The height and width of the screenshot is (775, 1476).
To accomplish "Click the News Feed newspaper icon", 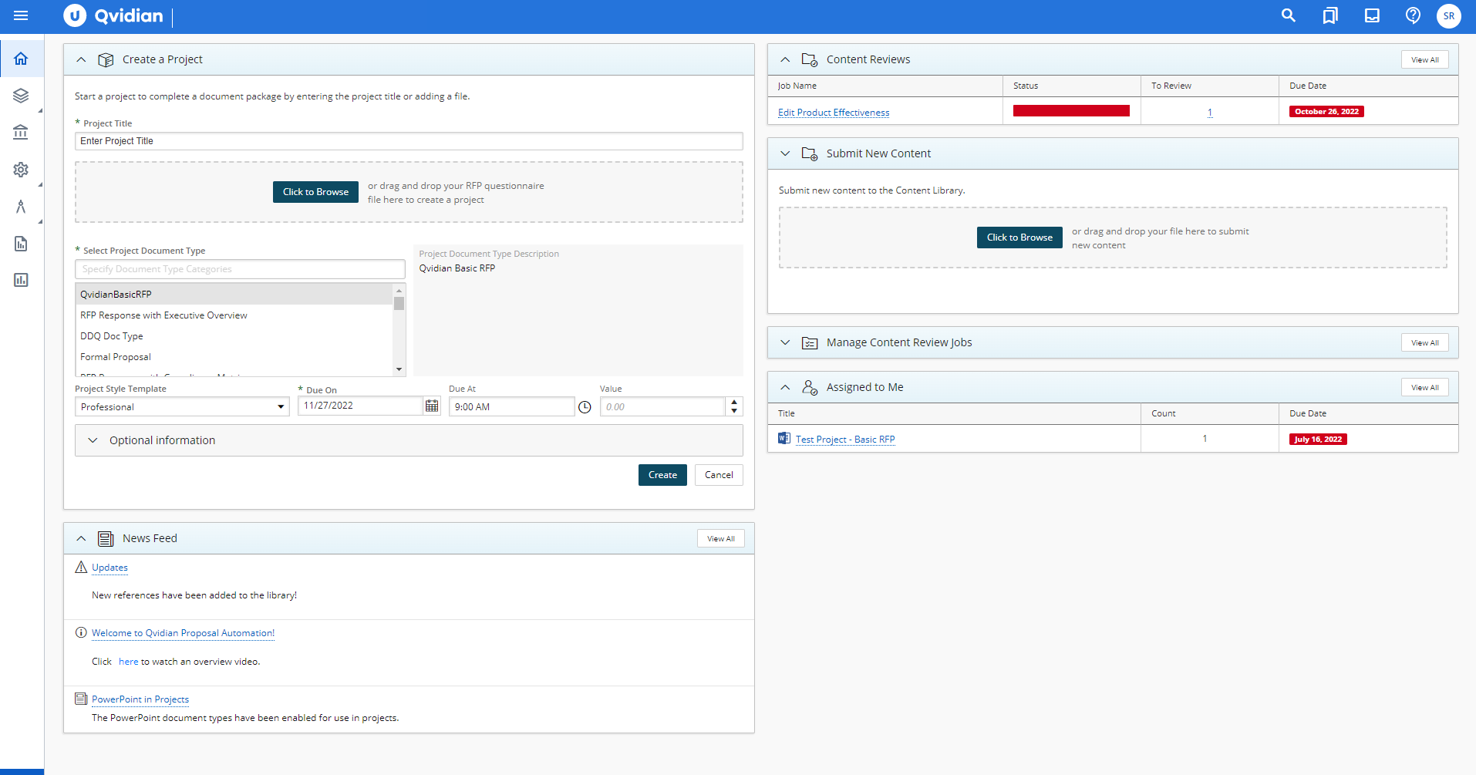I will pyautogui.click(x=106, y=538).
